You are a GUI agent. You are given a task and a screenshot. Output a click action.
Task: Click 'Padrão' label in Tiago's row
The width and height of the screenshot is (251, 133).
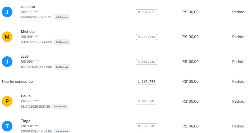pyautogui.click(x=238, y=126)
